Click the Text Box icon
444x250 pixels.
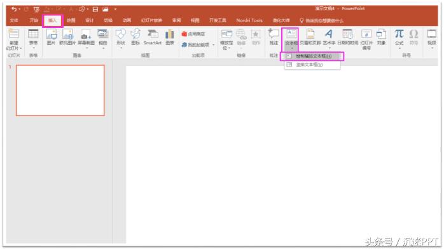pos(291,34)
